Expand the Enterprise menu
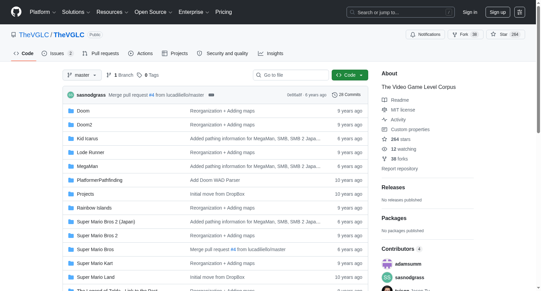The width and height of the screenshot is (541, 291). point(194,12)
